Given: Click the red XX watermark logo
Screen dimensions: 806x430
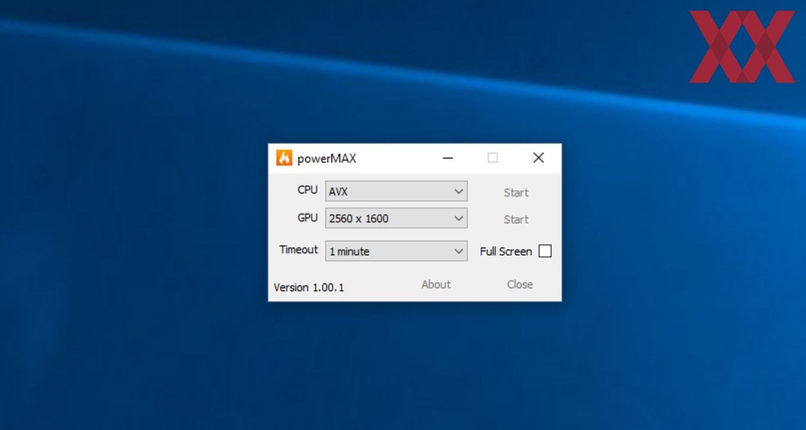Looking at the screenshot, I should coord(742,46).
